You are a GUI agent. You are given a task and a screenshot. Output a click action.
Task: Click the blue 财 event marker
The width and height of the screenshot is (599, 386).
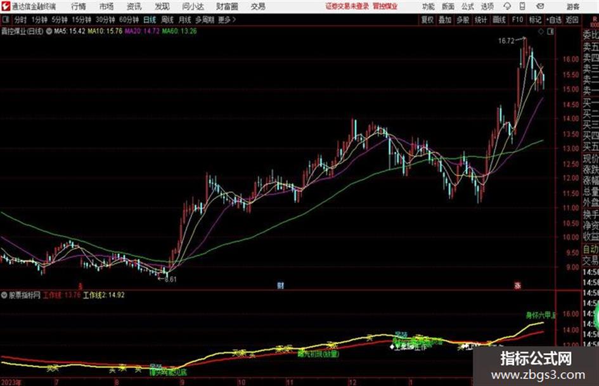click(280, 285)
